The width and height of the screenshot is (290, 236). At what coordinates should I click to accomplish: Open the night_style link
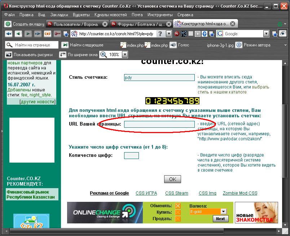(40, 95)
